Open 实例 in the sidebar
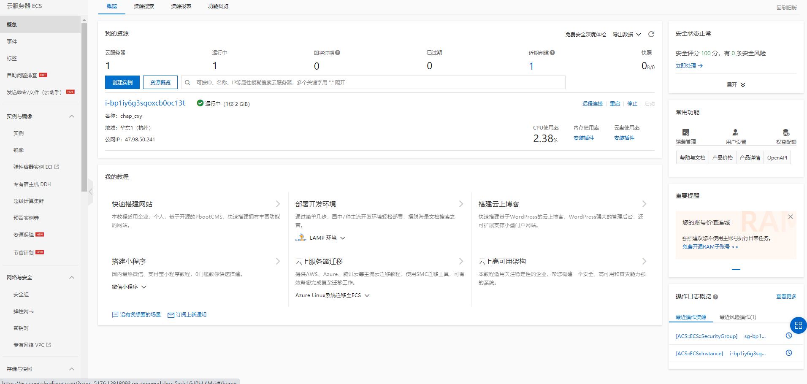 tap(19, 133)
